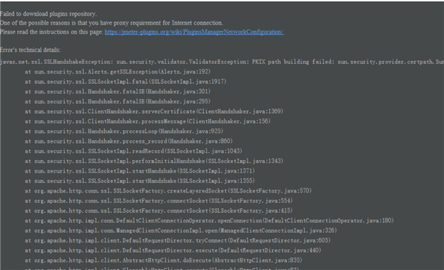The height and width of the screenshot is (270, 444).
Task: Click the ClientHandshaker.serverCertificate trace line
Action: tap(154, 112)
